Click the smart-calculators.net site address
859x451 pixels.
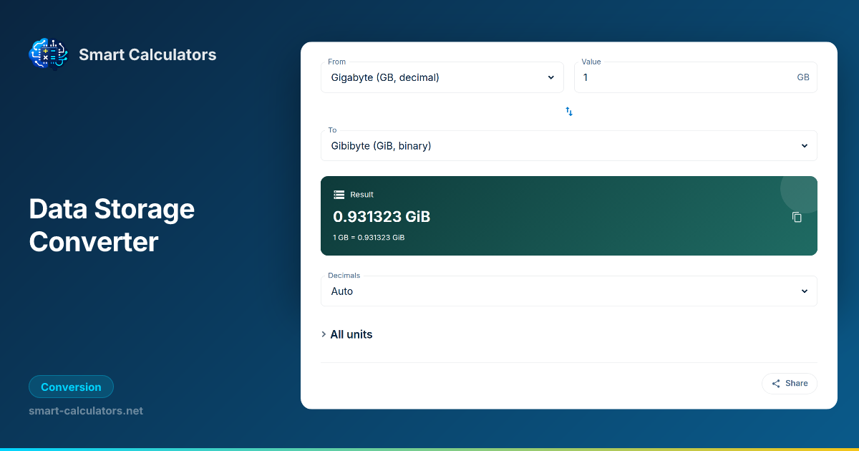(86, 411)
